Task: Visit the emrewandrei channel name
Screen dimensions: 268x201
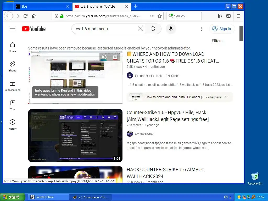Action: click(144, 134)
